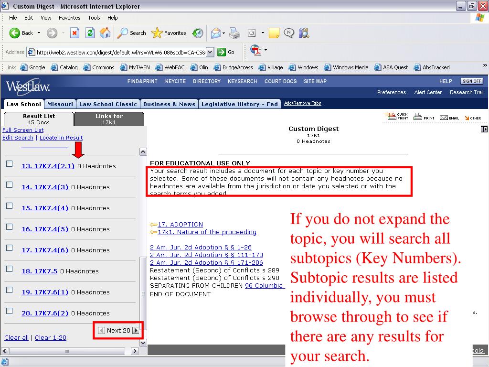The image size is (489, 367).
Task: Open the Messenger speech bubble icon
Action: pos(289,33)
